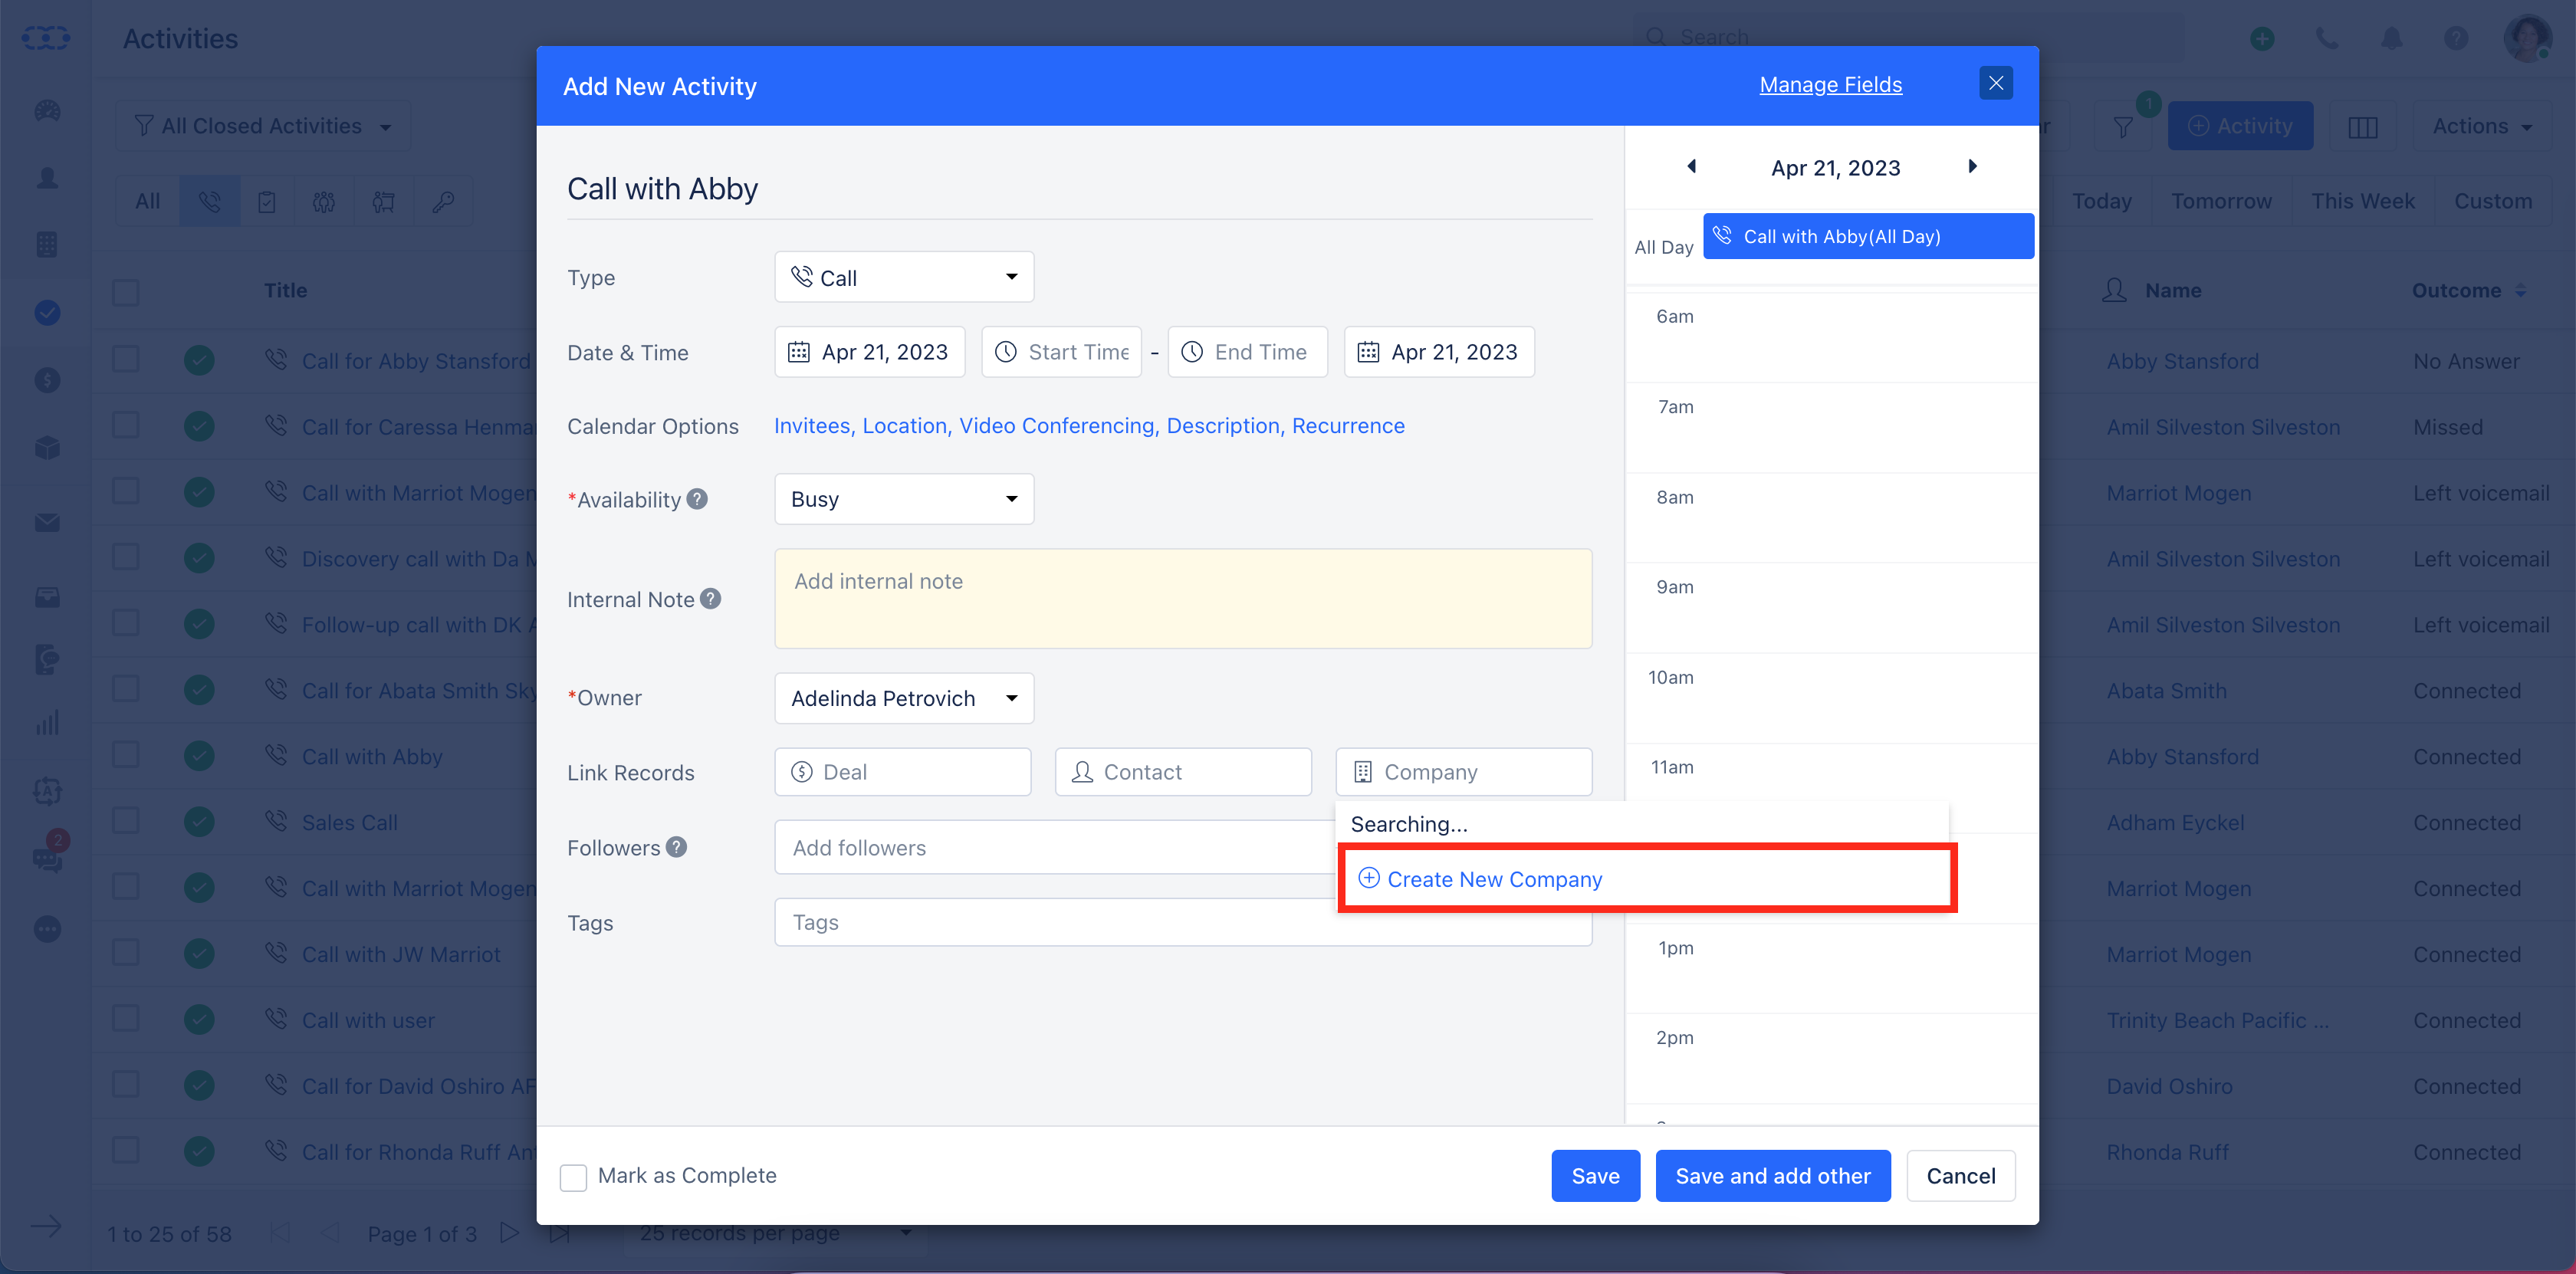
Task: Click the Invitees calendar option link
Action: pos(814,426)
